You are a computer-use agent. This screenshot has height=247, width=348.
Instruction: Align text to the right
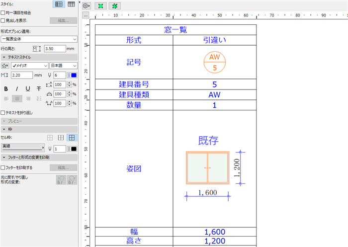click(x=28, y=98)
